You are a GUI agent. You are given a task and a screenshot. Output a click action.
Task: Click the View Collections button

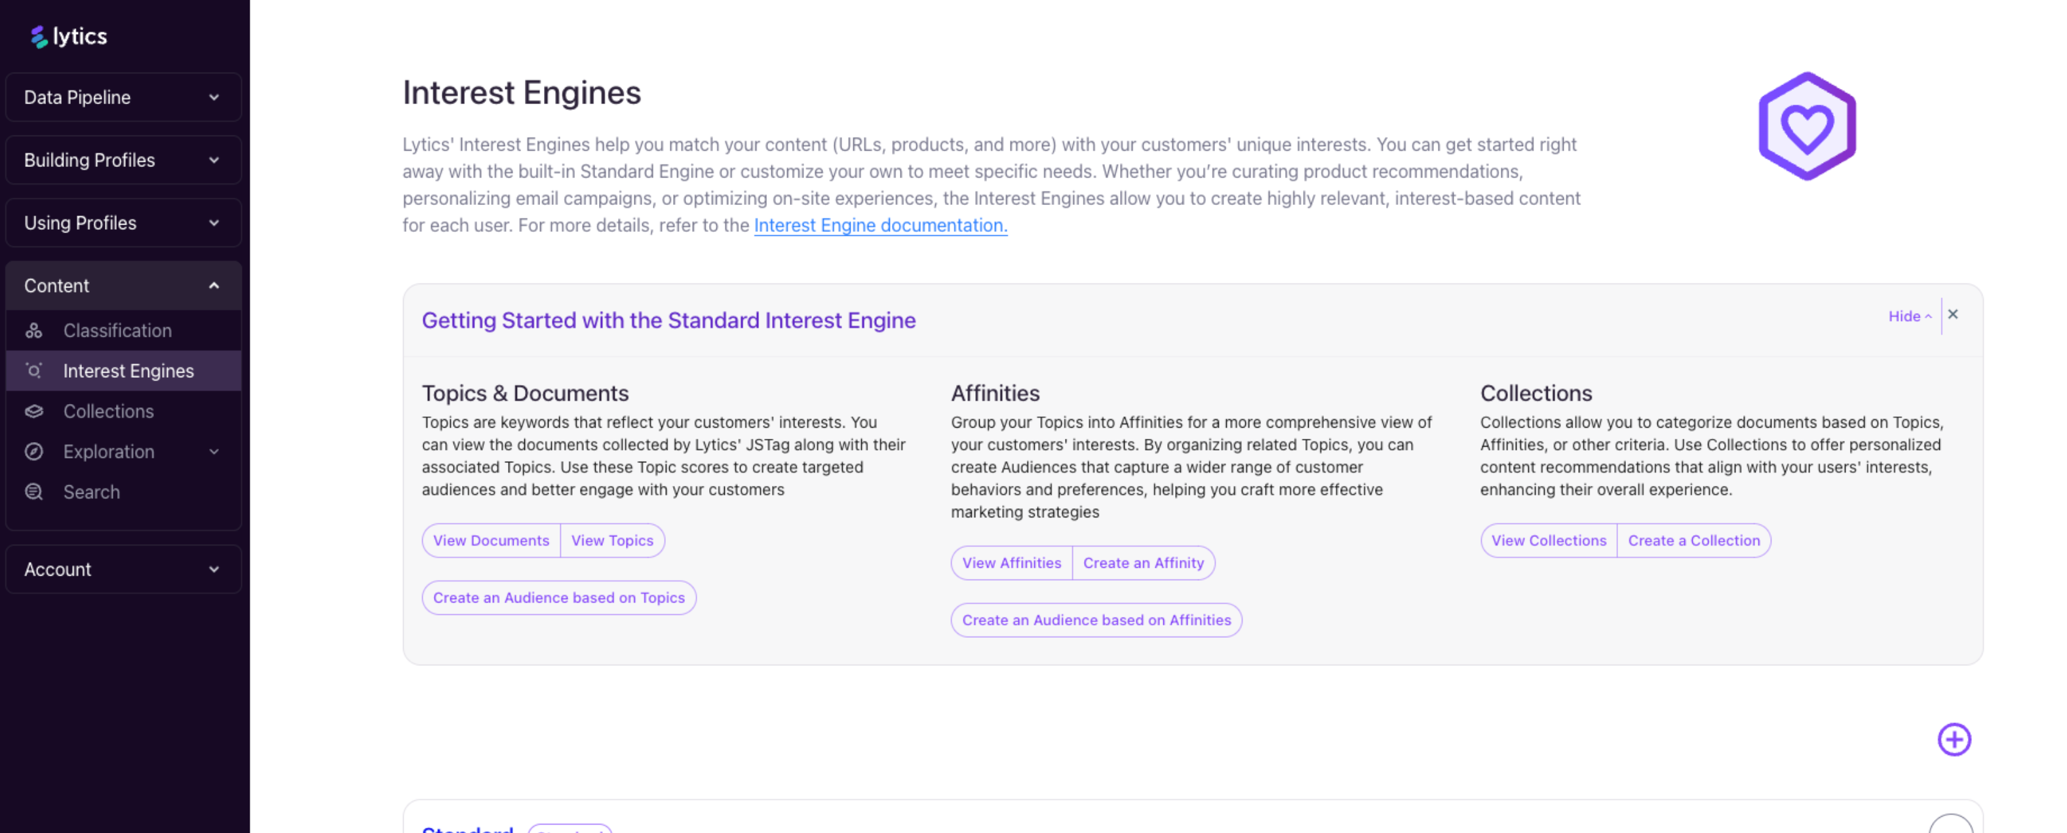tap(1549, 540)
